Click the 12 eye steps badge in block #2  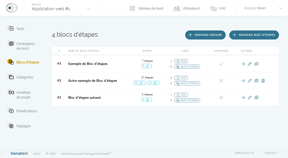pyautogui.click(x=153, y=83)
